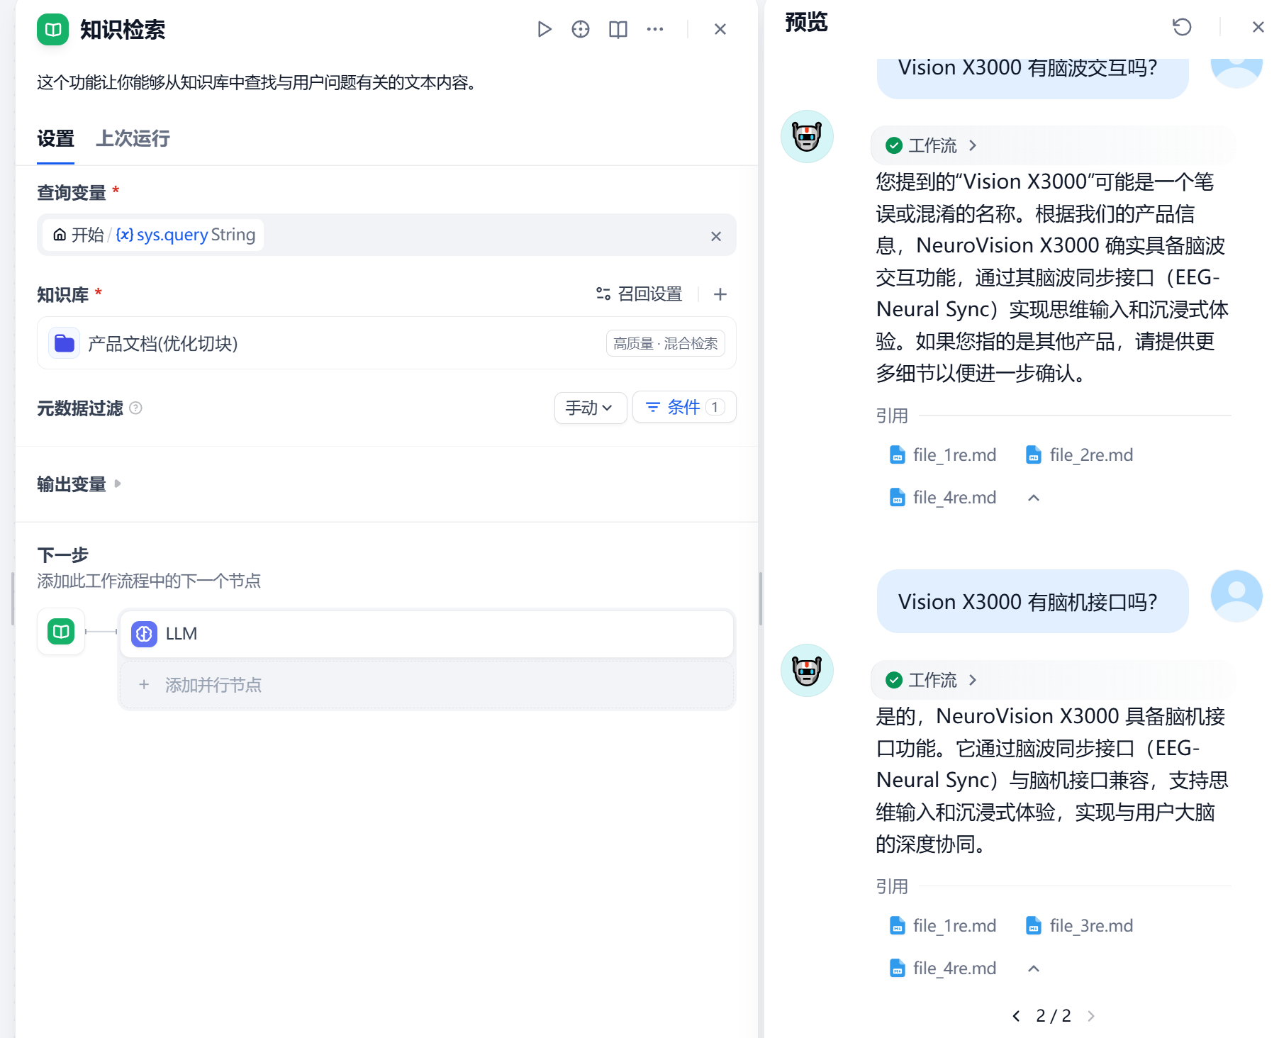
Task: Open the 手动 metadata filter mode dropdown
Action: (590, 408)
